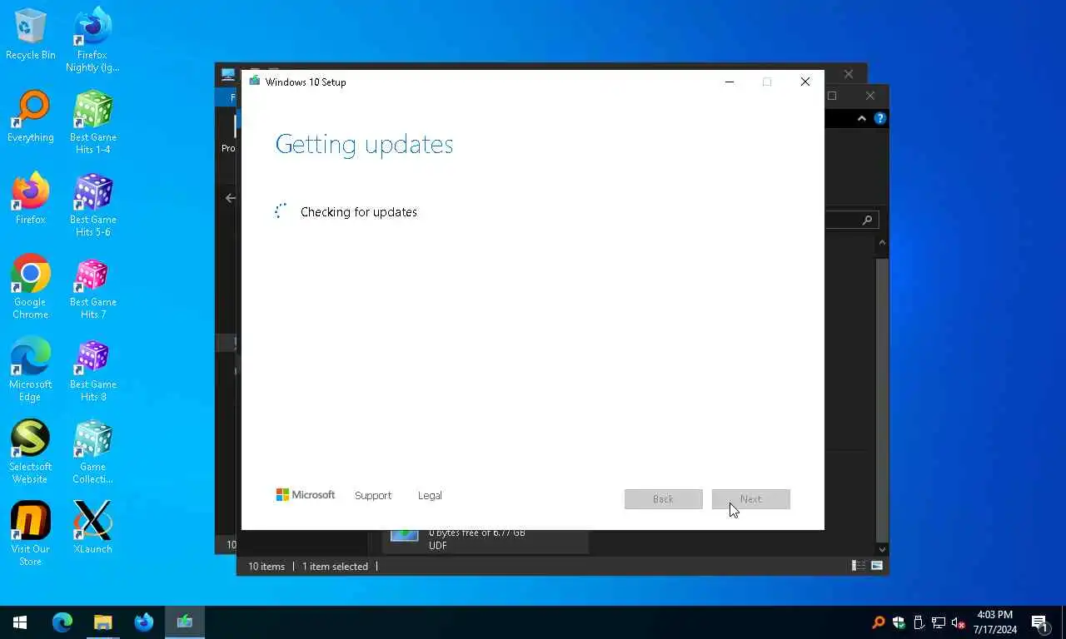Open Firefox Nightly from the taskbar
Screen dimensions: 1066x639
143,622
